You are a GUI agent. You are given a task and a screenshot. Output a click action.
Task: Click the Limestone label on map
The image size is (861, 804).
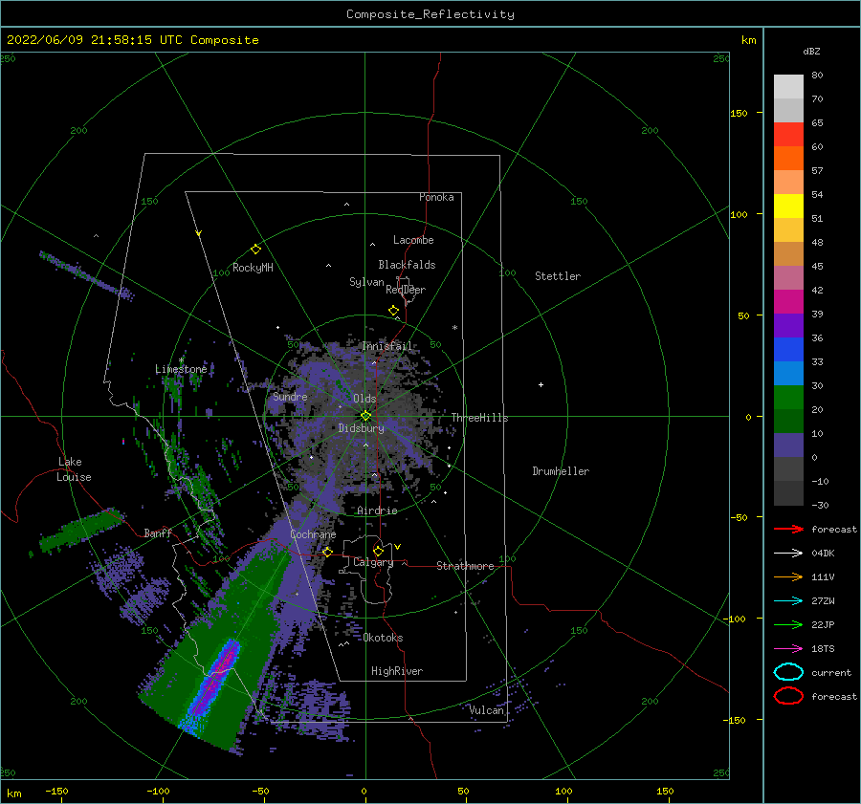181,369
